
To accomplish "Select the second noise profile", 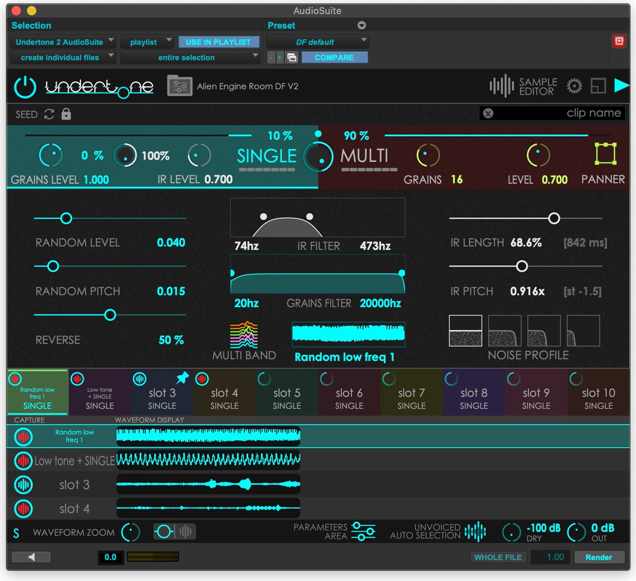I will [x=505, y=331].
